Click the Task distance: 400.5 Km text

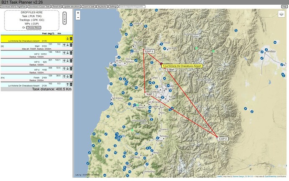click(52, 89)
